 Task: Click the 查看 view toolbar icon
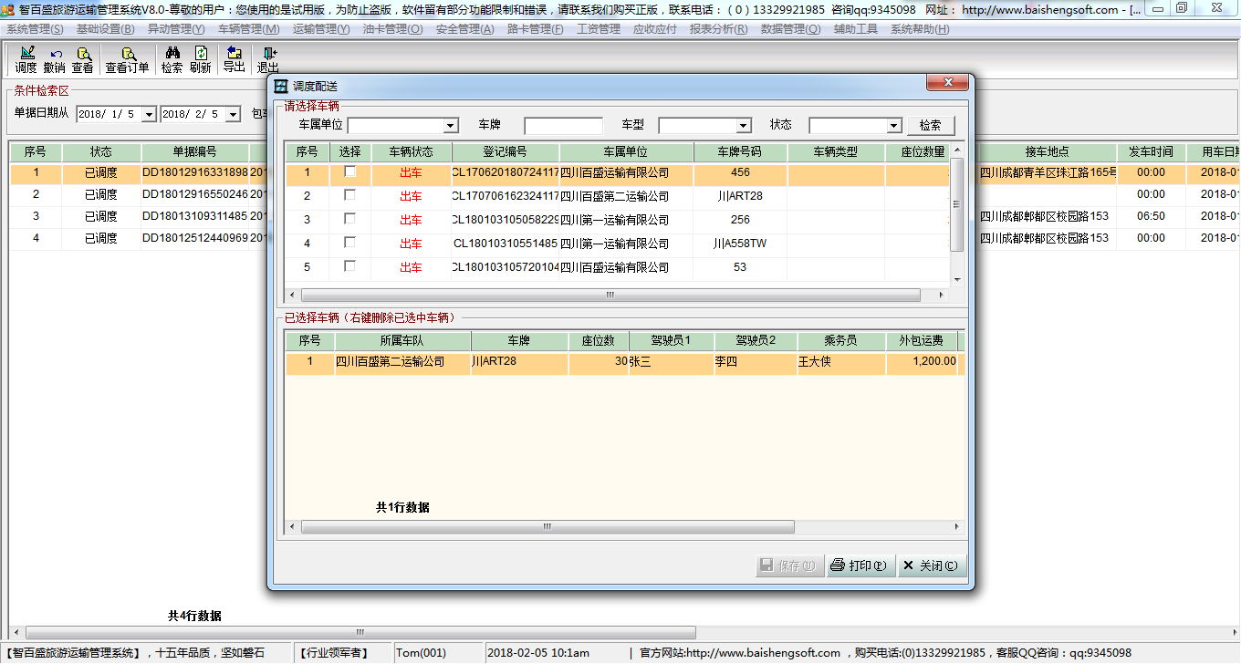83,60
